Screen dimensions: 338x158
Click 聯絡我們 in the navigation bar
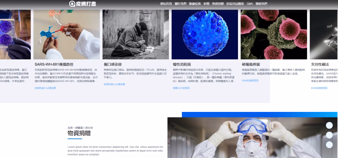click(x=261, y=4)
